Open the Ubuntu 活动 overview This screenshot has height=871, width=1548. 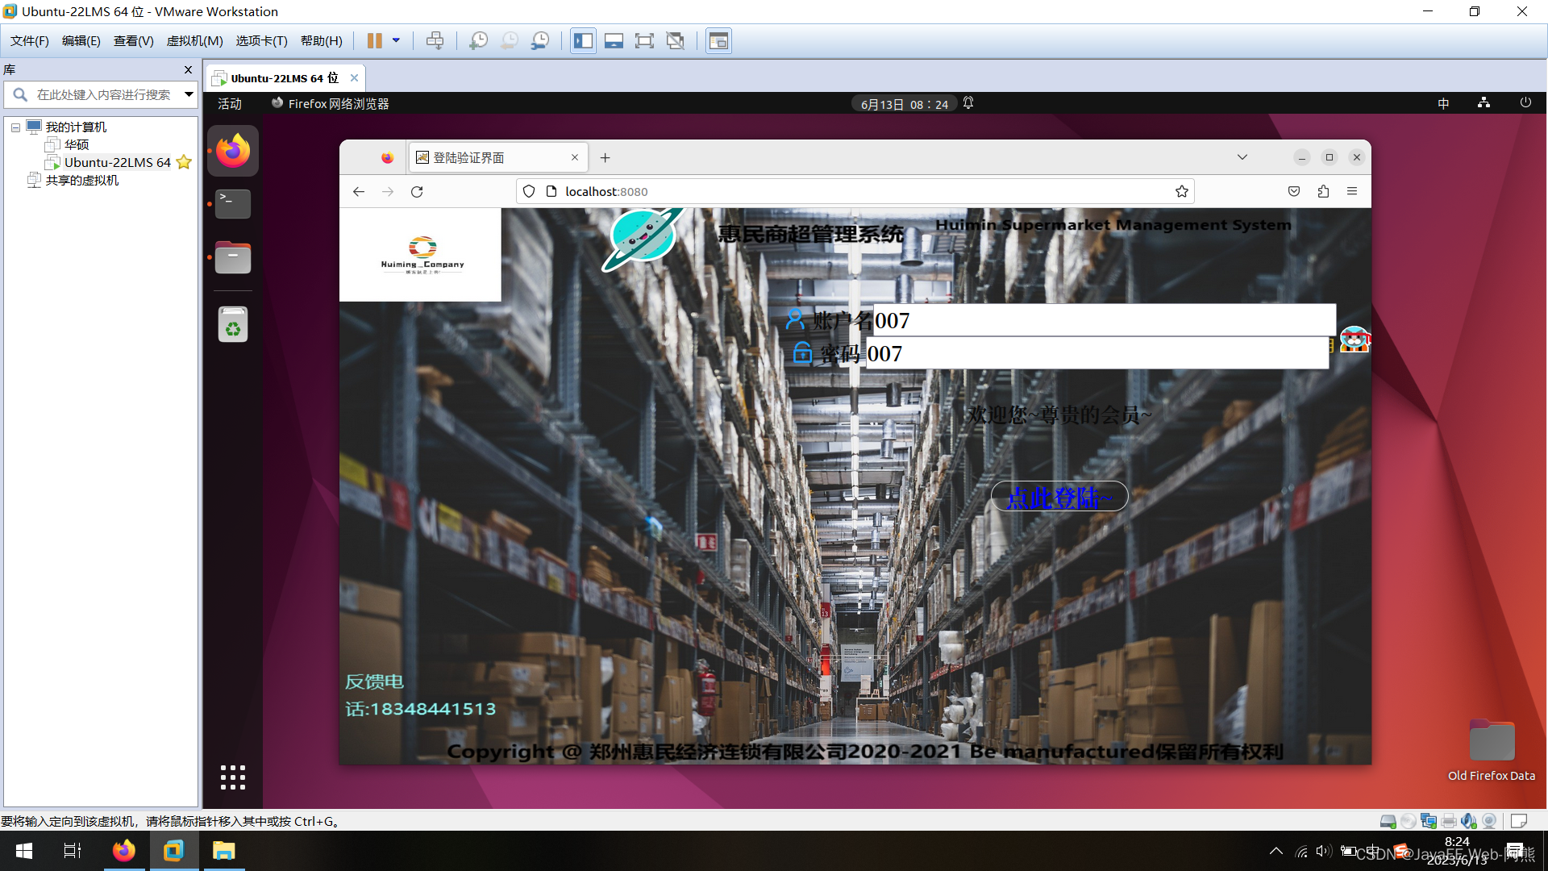tap(230, 103)
